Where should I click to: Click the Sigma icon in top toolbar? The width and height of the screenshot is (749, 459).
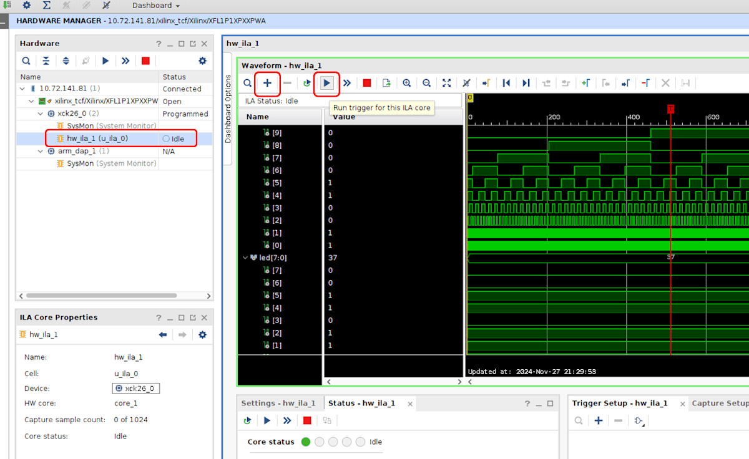pos(46,5)
